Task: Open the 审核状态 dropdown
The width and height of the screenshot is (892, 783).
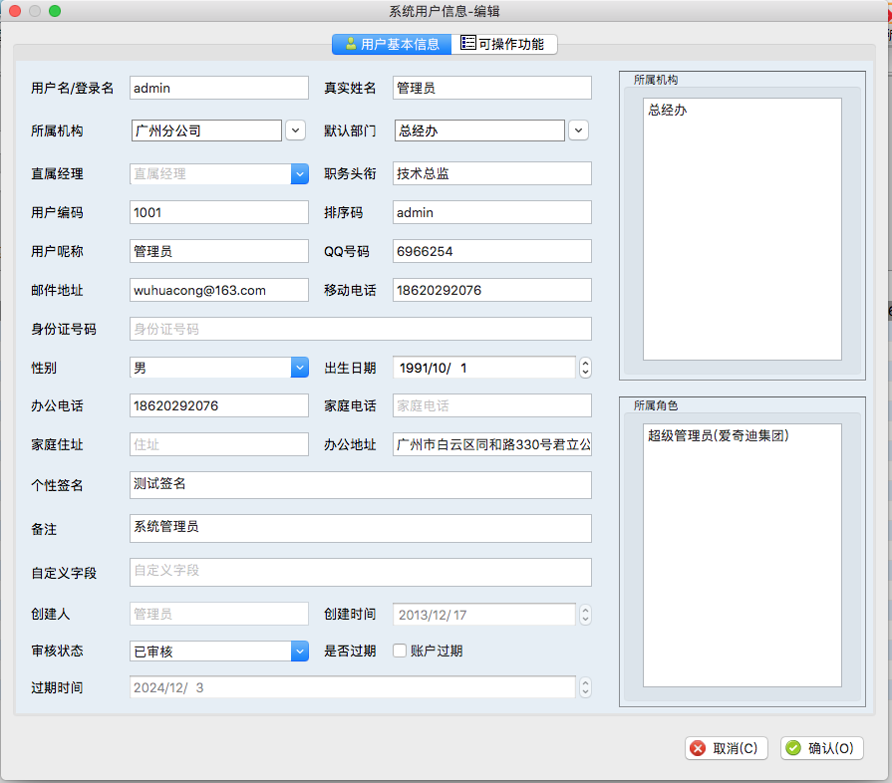Action: point(300,652)
